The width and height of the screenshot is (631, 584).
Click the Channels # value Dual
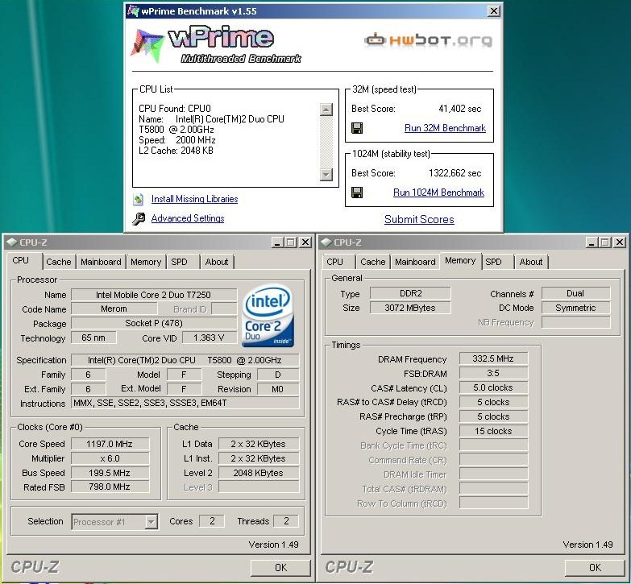[575, 293]
